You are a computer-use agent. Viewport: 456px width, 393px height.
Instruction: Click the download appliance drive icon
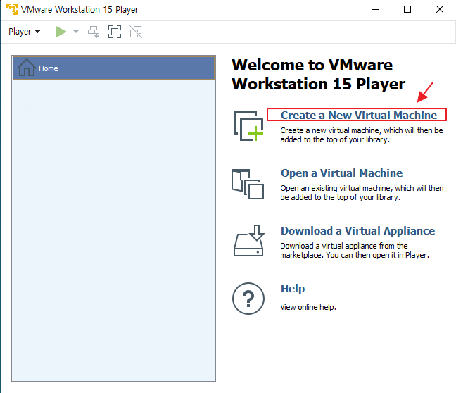point(249,241)
